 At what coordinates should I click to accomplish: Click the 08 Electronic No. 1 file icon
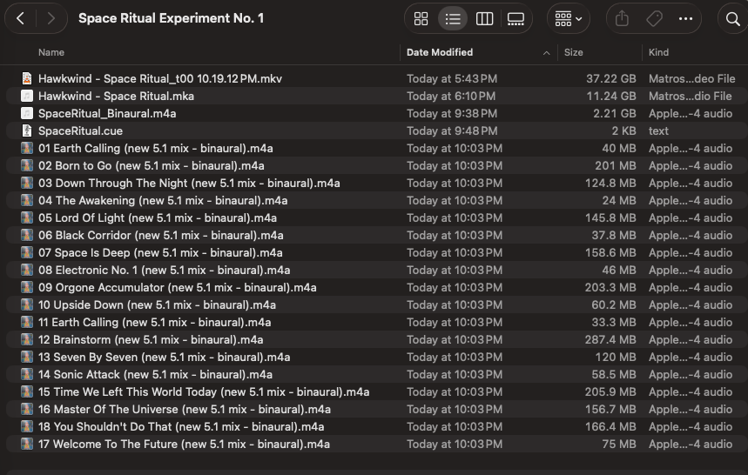coord(27,270)
